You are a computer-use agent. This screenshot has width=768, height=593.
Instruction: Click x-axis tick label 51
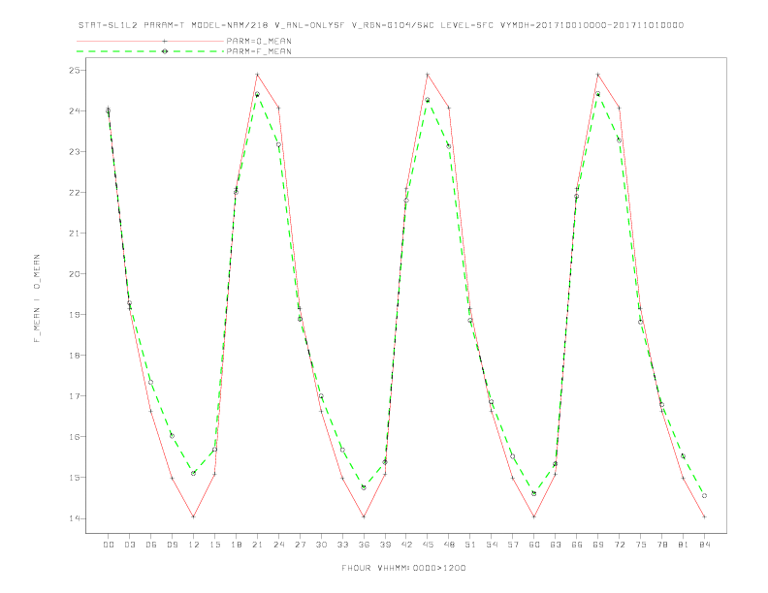(x=470, y=545)
